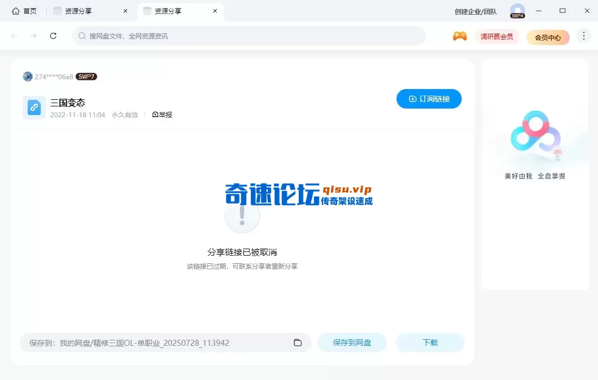Click the 举报 report icon to report link
This screenshot has height=380, width=598.
click(161, 115)
